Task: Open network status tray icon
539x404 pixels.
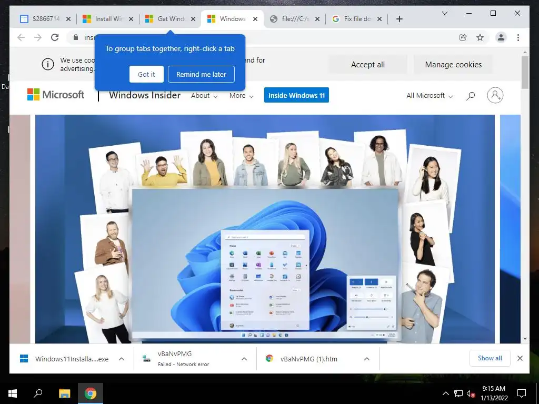Action: click(x=458, y=393)
